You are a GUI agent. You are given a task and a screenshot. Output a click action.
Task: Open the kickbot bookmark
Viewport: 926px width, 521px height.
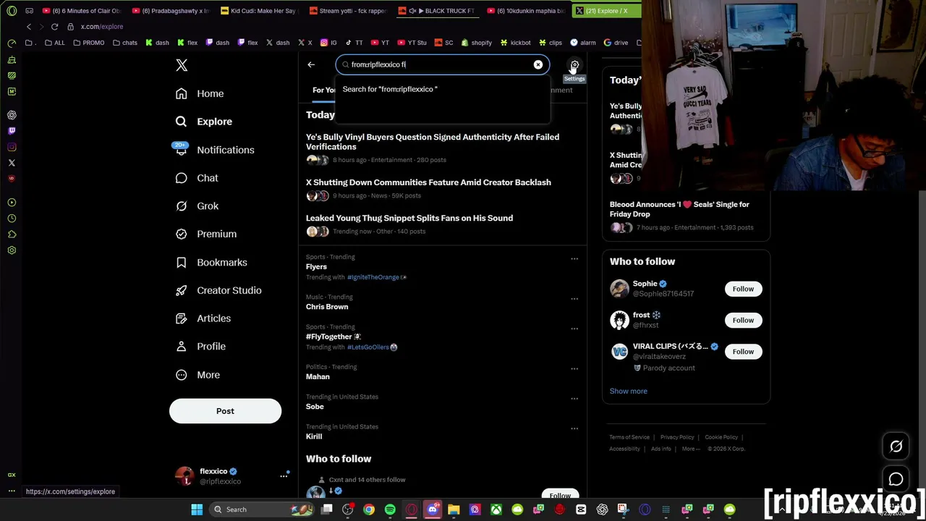(x=515, y=43)
